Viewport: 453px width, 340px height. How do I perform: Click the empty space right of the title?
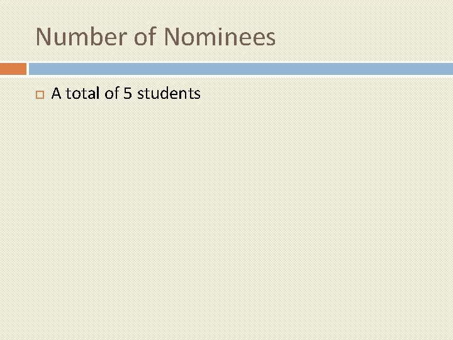point(365,37)
